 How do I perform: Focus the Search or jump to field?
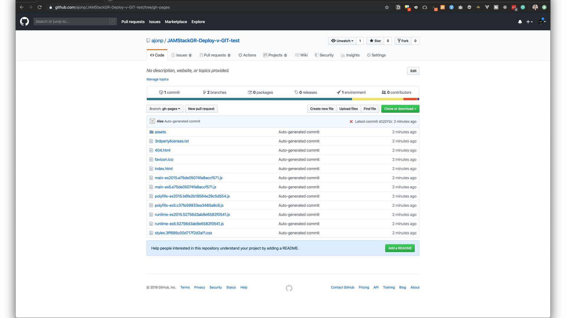(72, 21)
